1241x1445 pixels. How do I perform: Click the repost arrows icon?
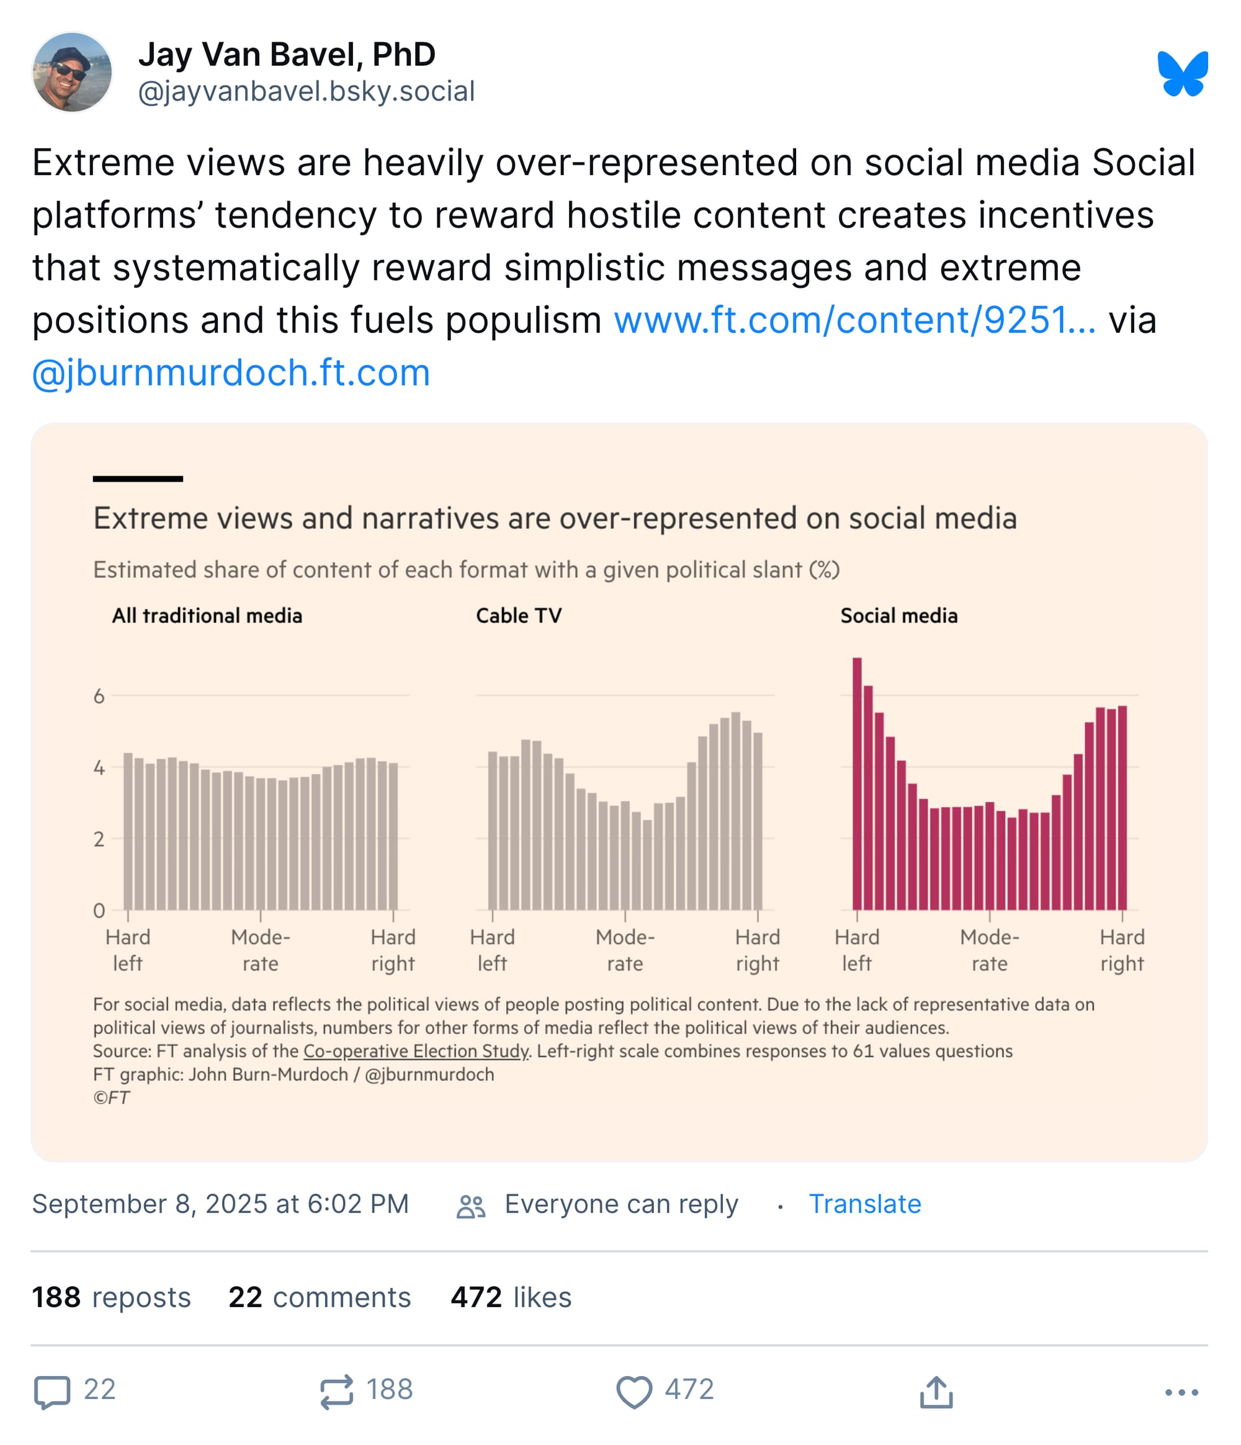[337, 1392]
